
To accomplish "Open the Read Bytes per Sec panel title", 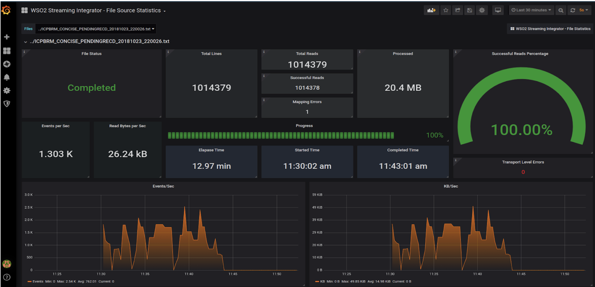I will (127, 126).
